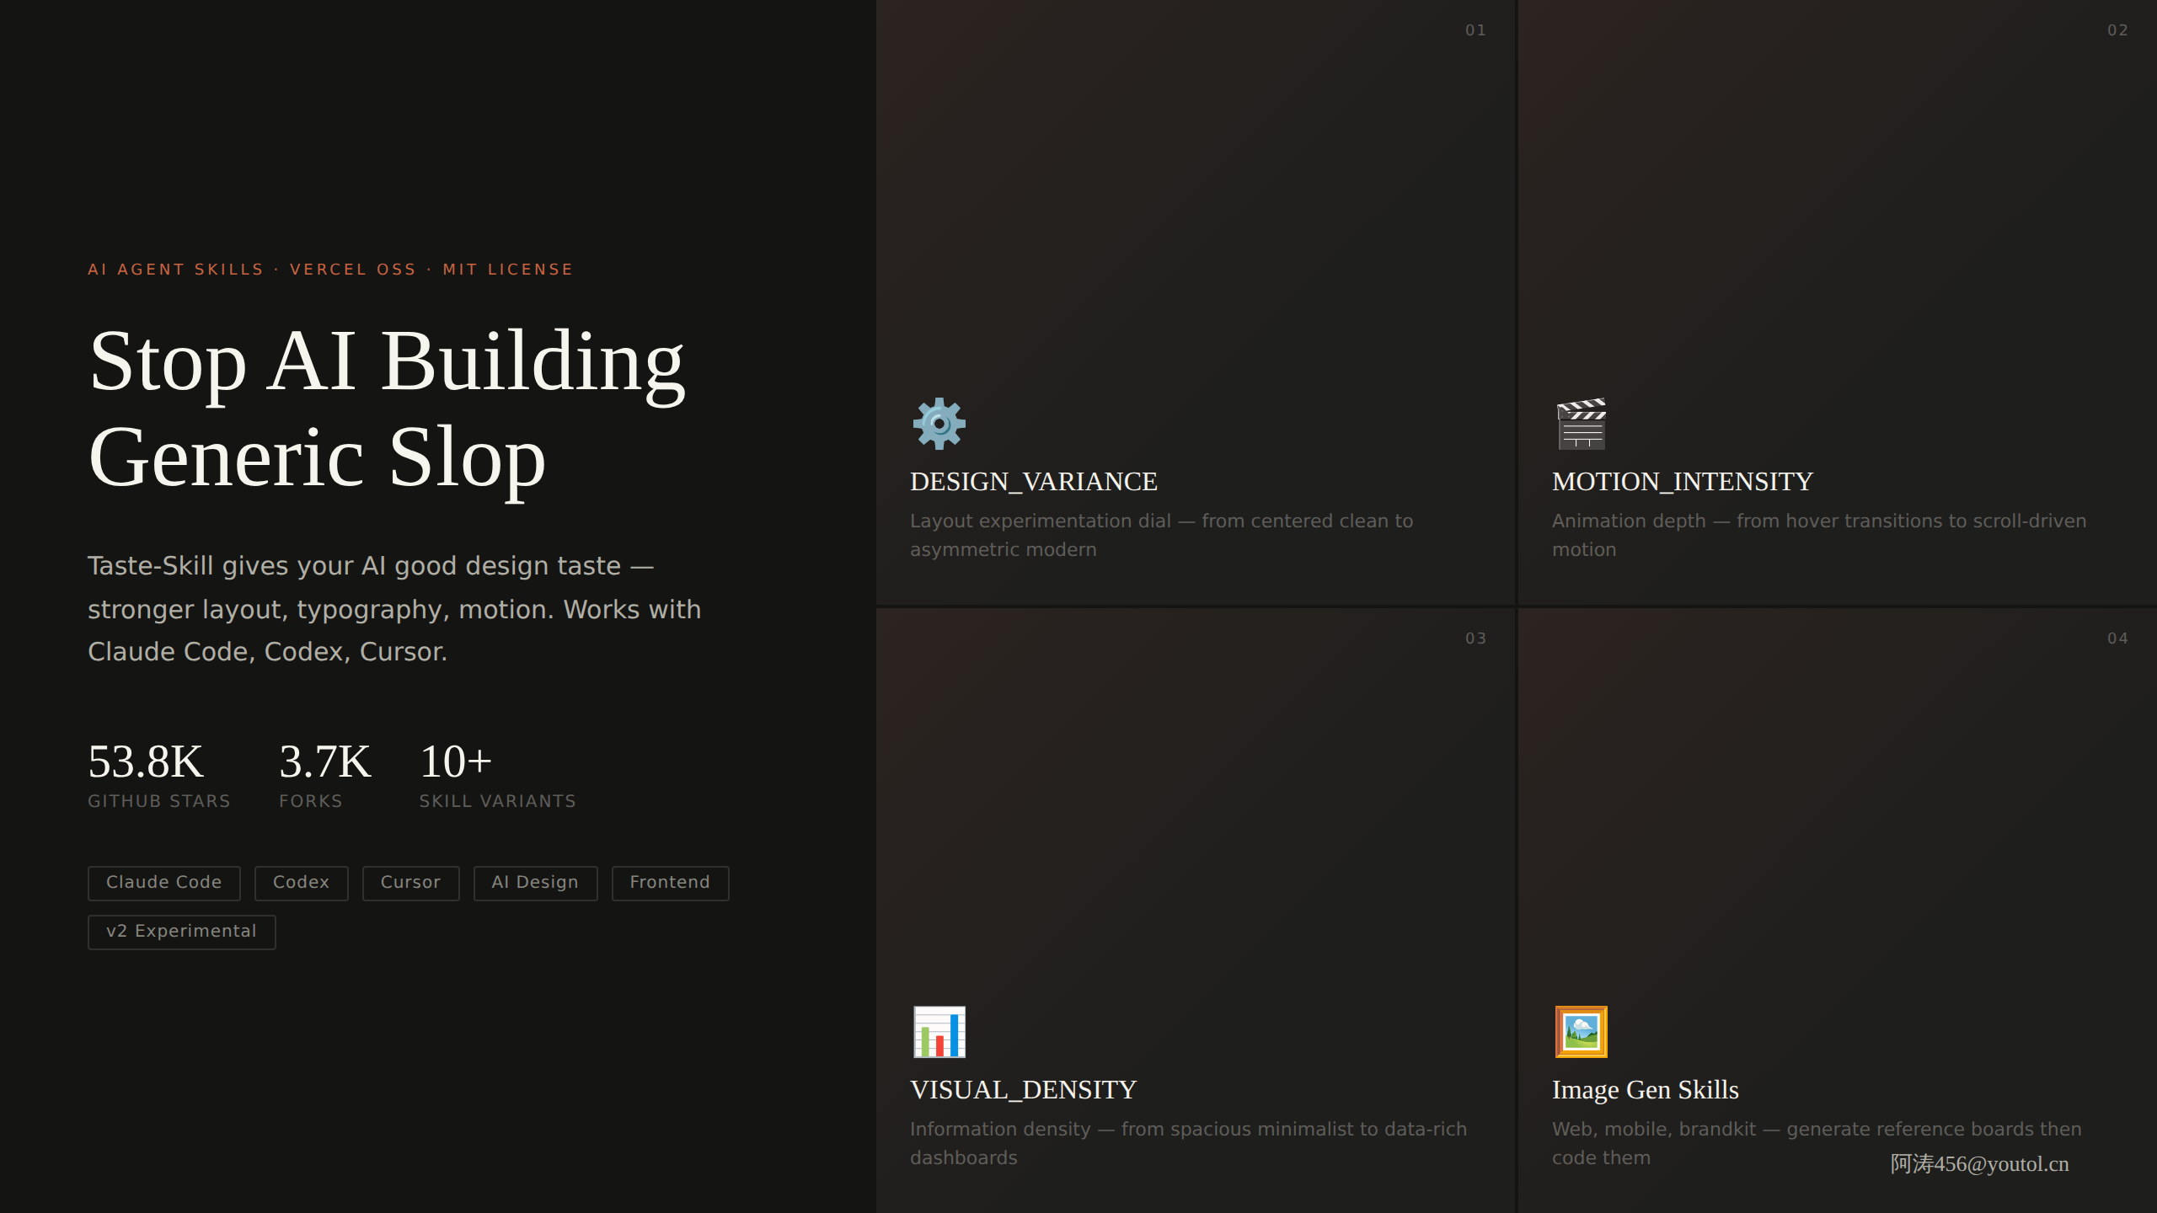Select the Claude Code tag
This screenshot has height=1213, width=2157.
pyautogui.click(x=164, y=883)
